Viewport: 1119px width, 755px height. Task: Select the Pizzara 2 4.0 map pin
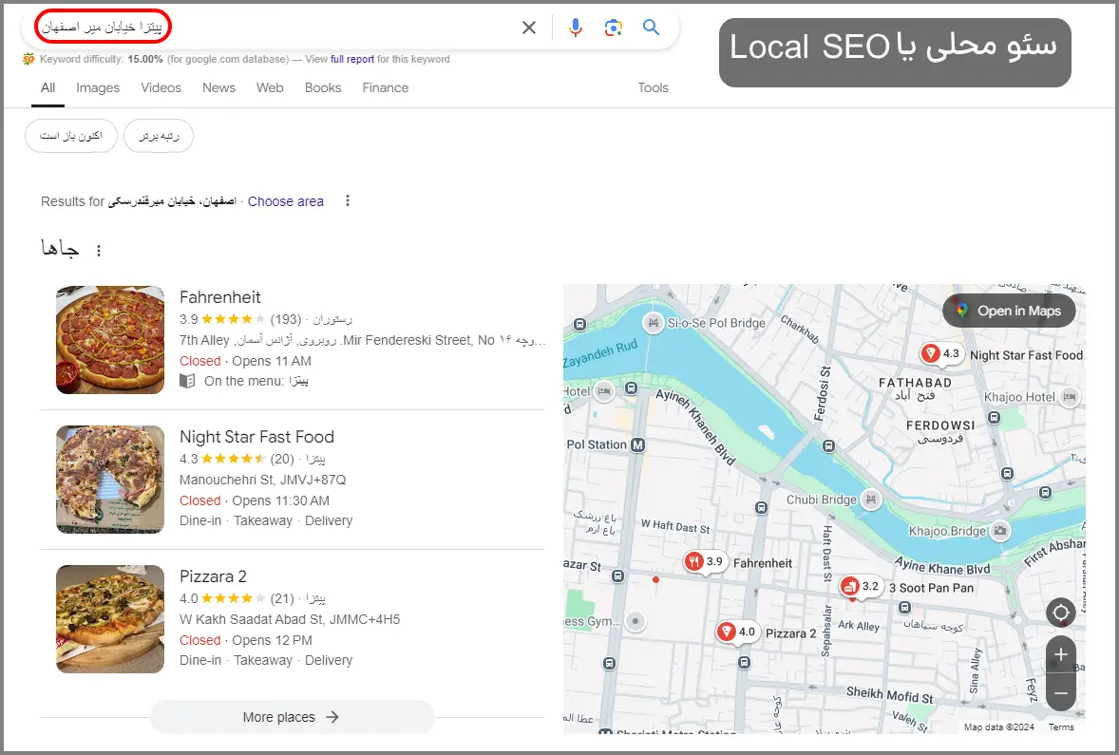[736, 632]
